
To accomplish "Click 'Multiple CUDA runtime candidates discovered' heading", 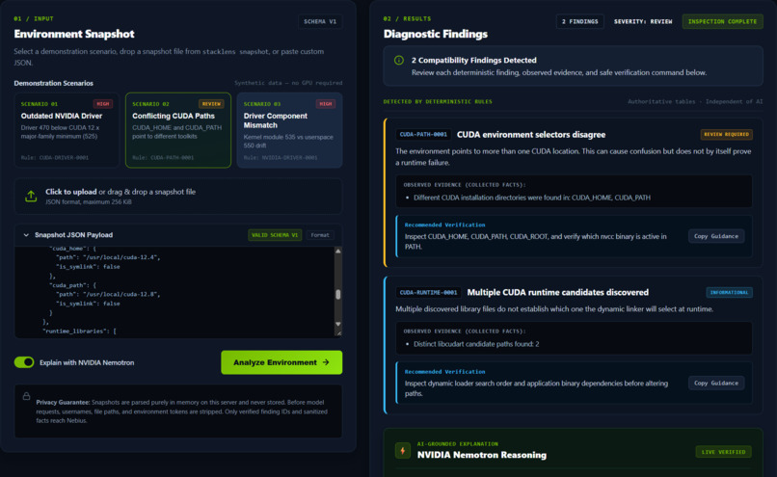I will tap(557, 292).
